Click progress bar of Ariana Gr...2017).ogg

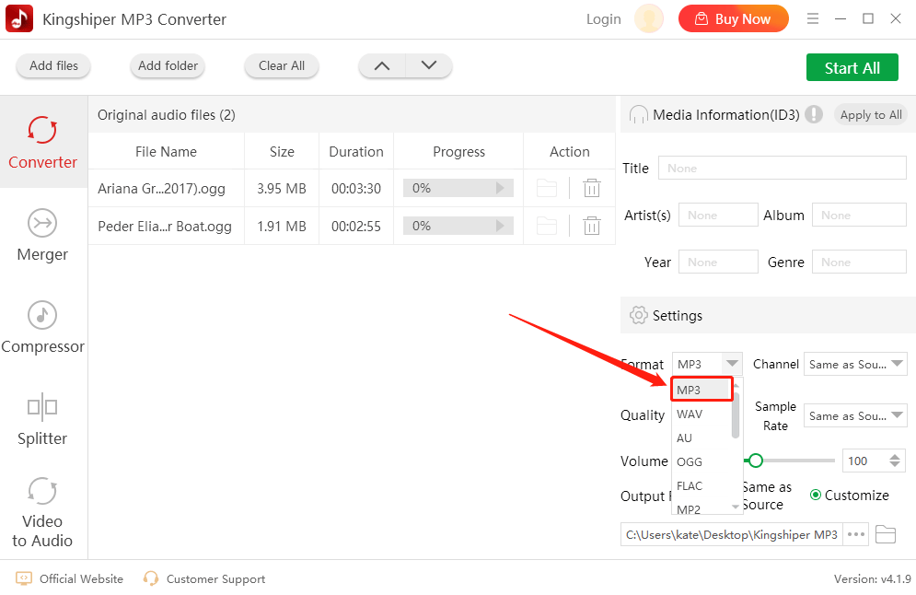(x=458, y=188)
